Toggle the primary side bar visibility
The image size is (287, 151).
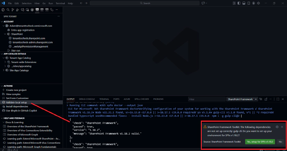[239, 3]
